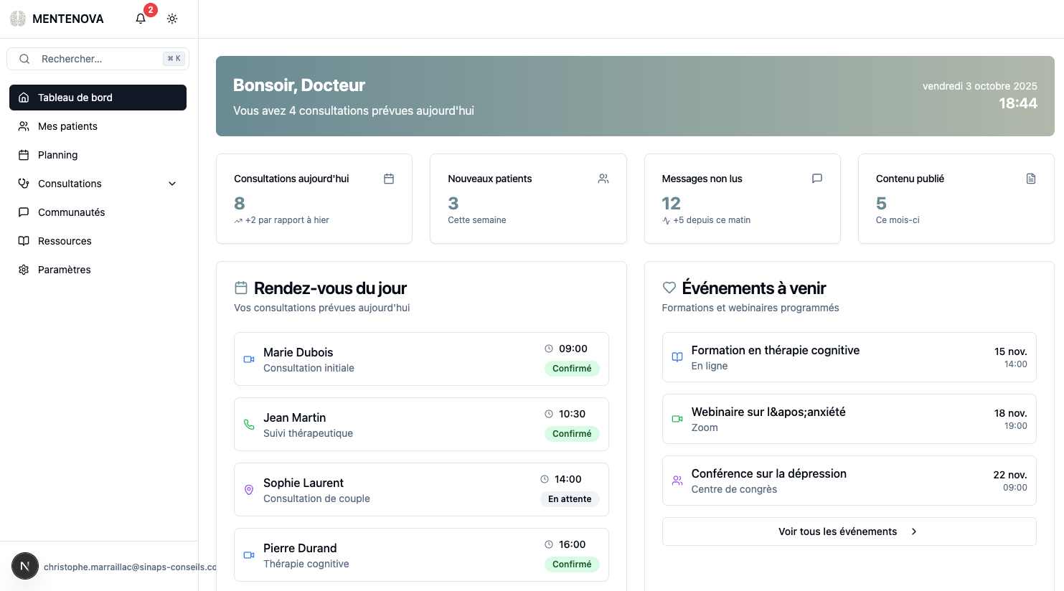Click the phone icon next to Jean Martin
The image size is (1064, 591).
(249, 424)
